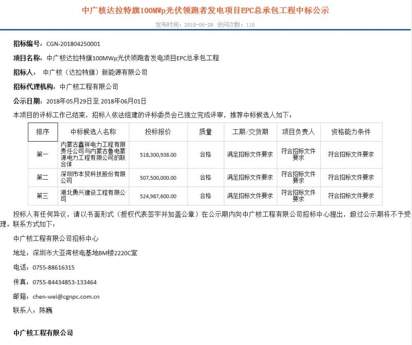
Task: Click the red announcement title link
Action: [206, 10]
